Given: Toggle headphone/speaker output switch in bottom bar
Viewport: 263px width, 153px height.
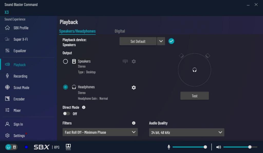Looking at the screenshot, I should pos(11,147).
